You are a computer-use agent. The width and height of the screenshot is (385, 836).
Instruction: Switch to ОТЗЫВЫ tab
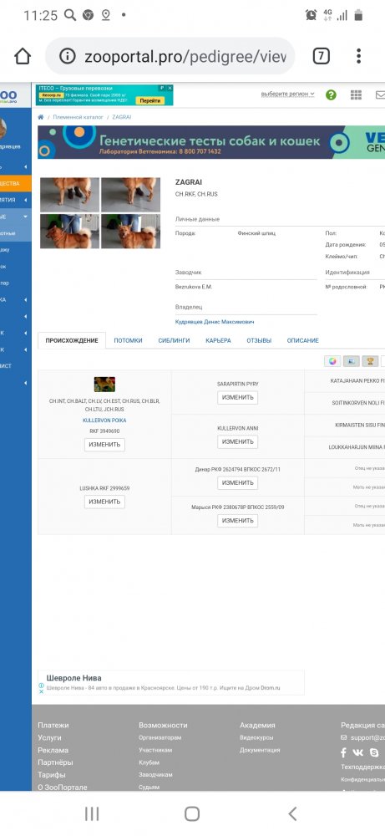pyautogui.click(x=259, y=341)
